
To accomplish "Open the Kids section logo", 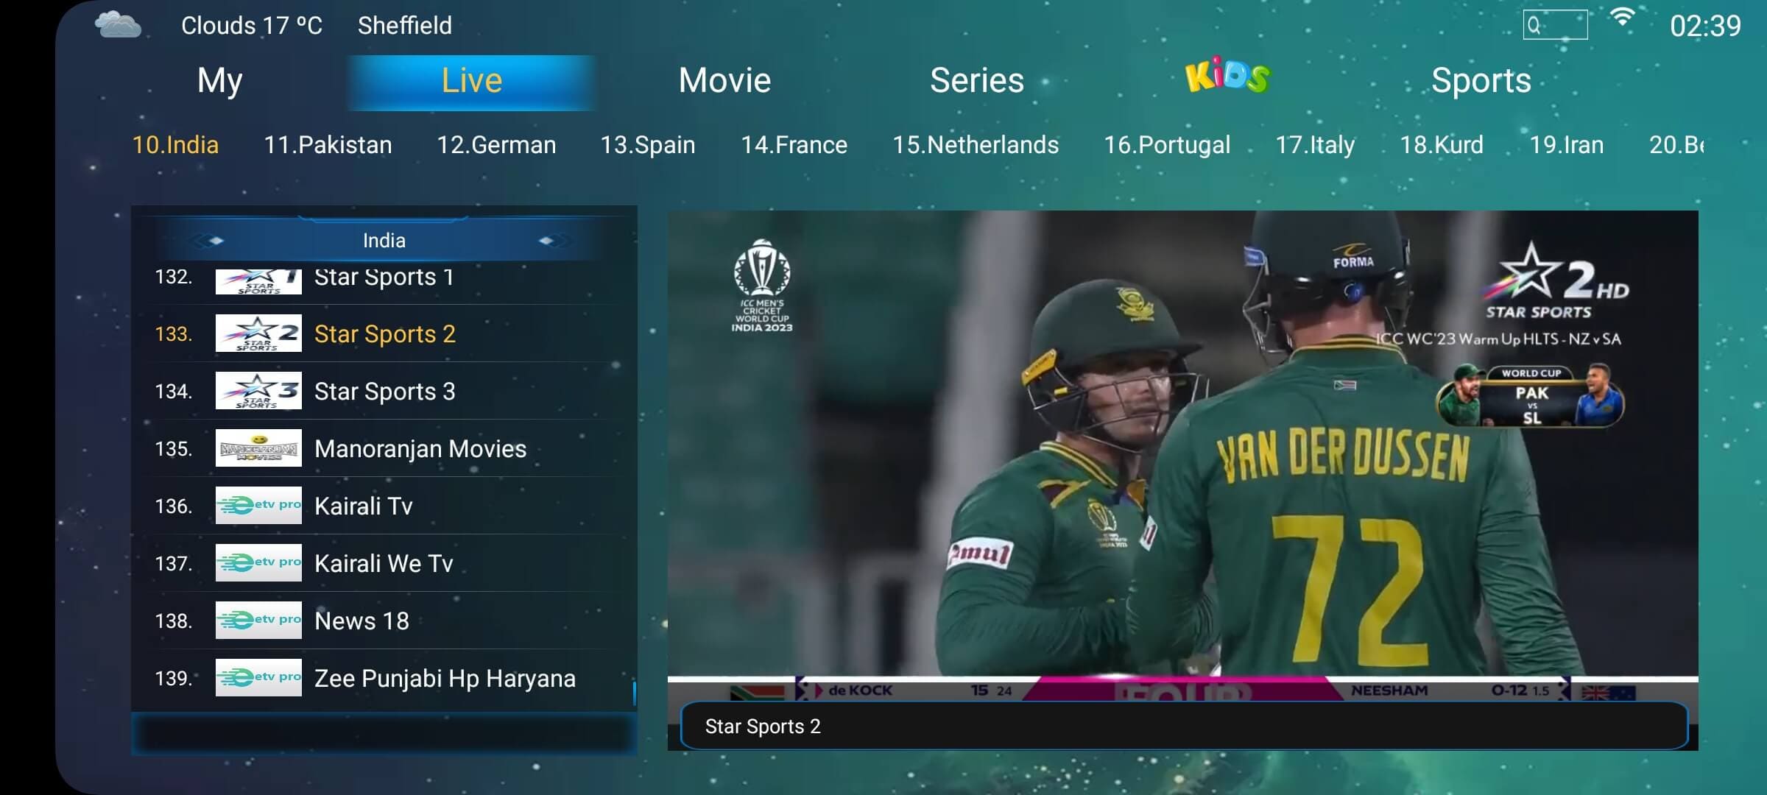I will [x=1227, y=75].
